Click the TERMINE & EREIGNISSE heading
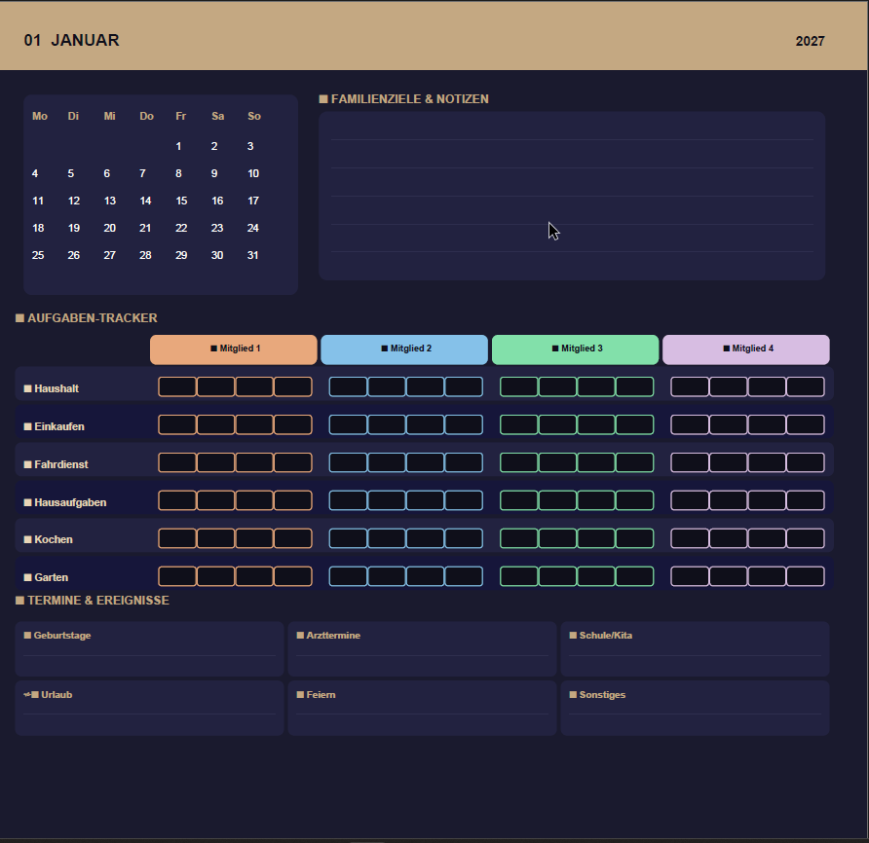The image size is (869, 843). pos(98,601)
